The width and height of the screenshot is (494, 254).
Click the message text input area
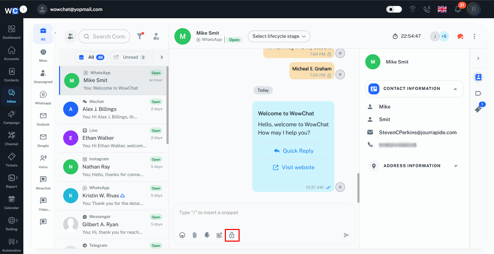264,213
